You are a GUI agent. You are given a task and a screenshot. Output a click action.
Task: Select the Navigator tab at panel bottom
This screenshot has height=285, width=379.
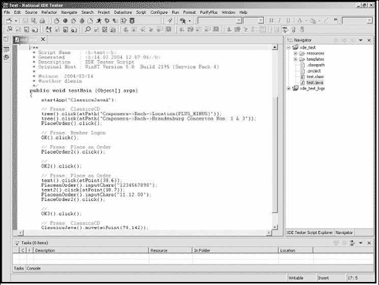coord(344,232)
